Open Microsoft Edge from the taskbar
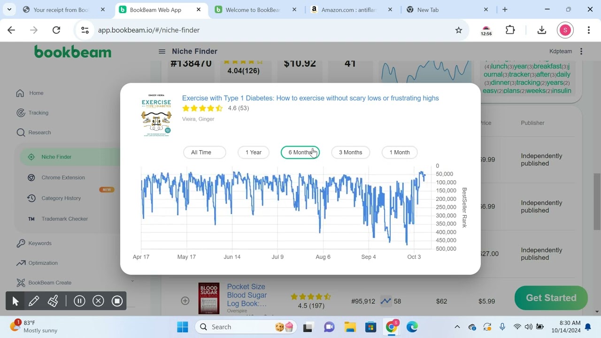 pyautogui.click(x=412, y=327)
